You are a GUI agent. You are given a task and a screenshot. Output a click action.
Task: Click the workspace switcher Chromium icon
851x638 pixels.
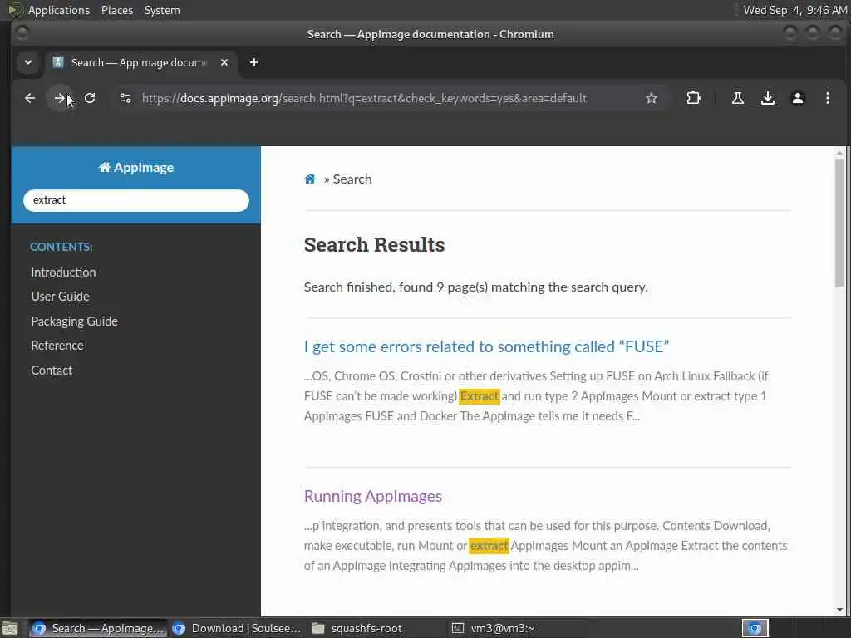click(x=755, y=628)
